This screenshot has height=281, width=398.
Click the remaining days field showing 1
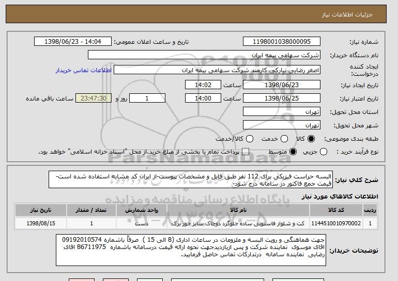click(x=147, y=98)
